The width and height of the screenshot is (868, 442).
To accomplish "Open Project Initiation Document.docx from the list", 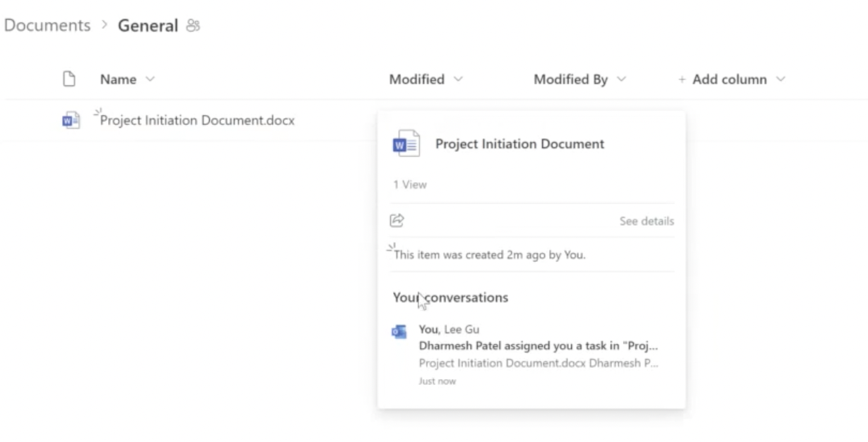I will pyautogui.click(x=197, y=121).
